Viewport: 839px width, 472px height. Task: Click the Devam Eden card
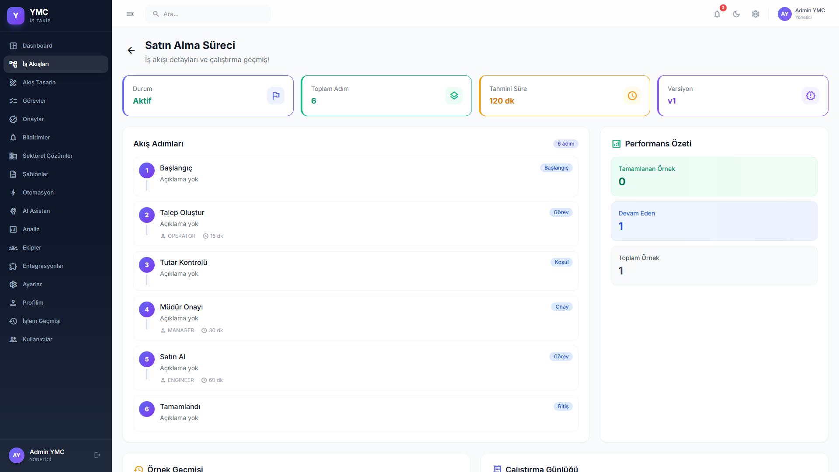tap(714, 221)
